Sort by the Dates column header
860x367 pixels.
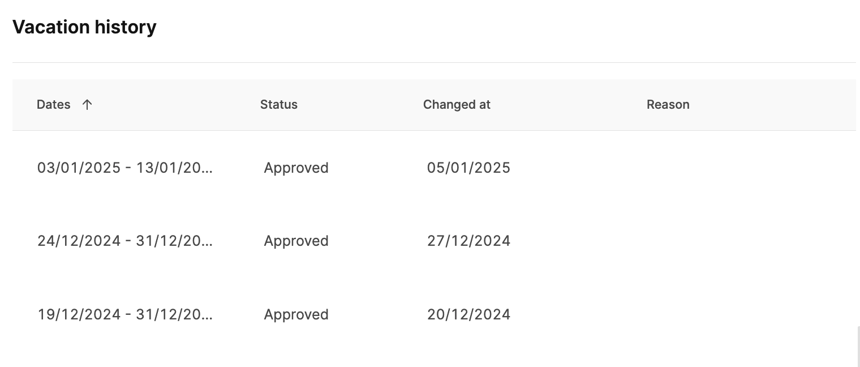pos(54,104)
